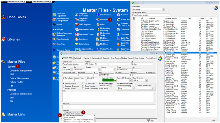The image size is (220, 123).
Task: Check the Facility Location checkbox
Action: tap(63, 88)
